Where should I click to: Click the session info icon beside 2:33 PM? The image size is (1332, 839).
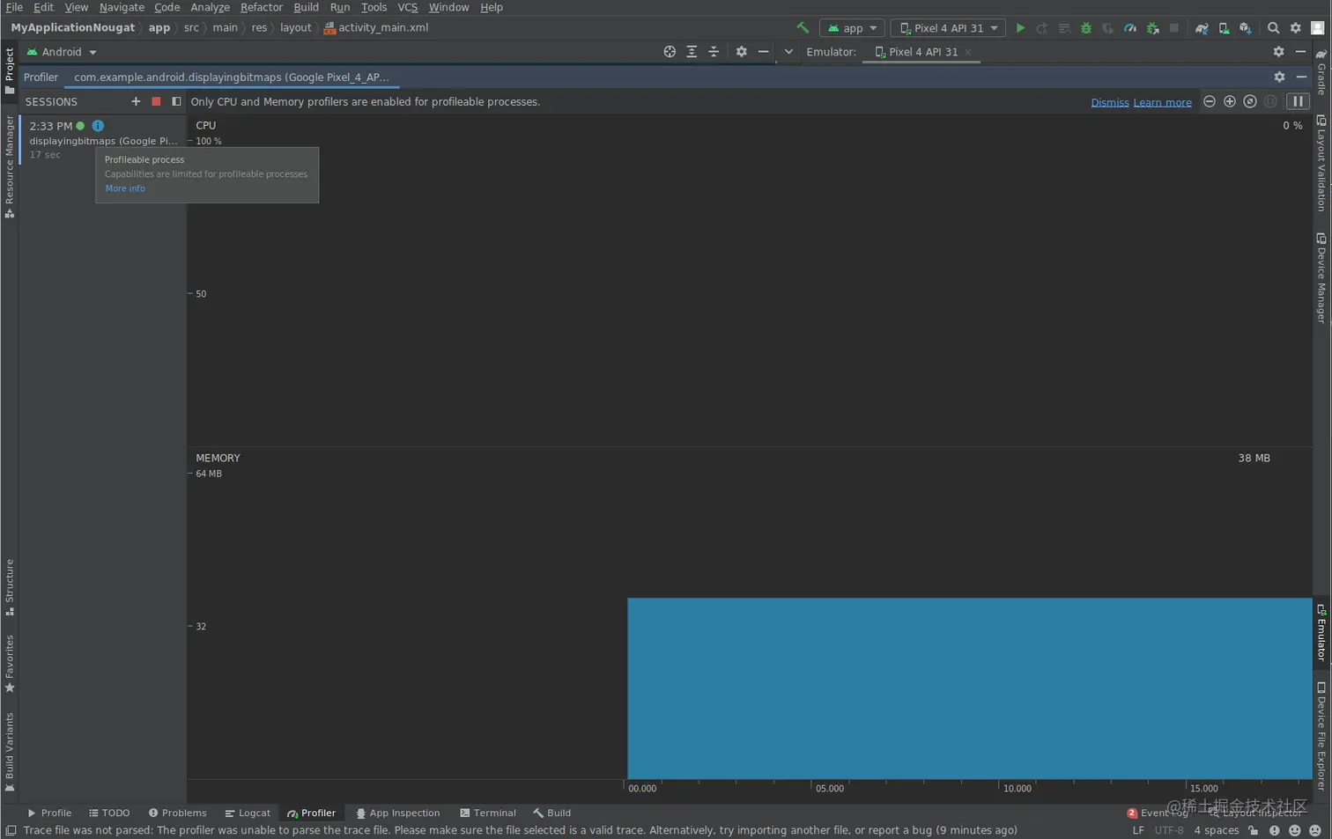coord(98,126)
